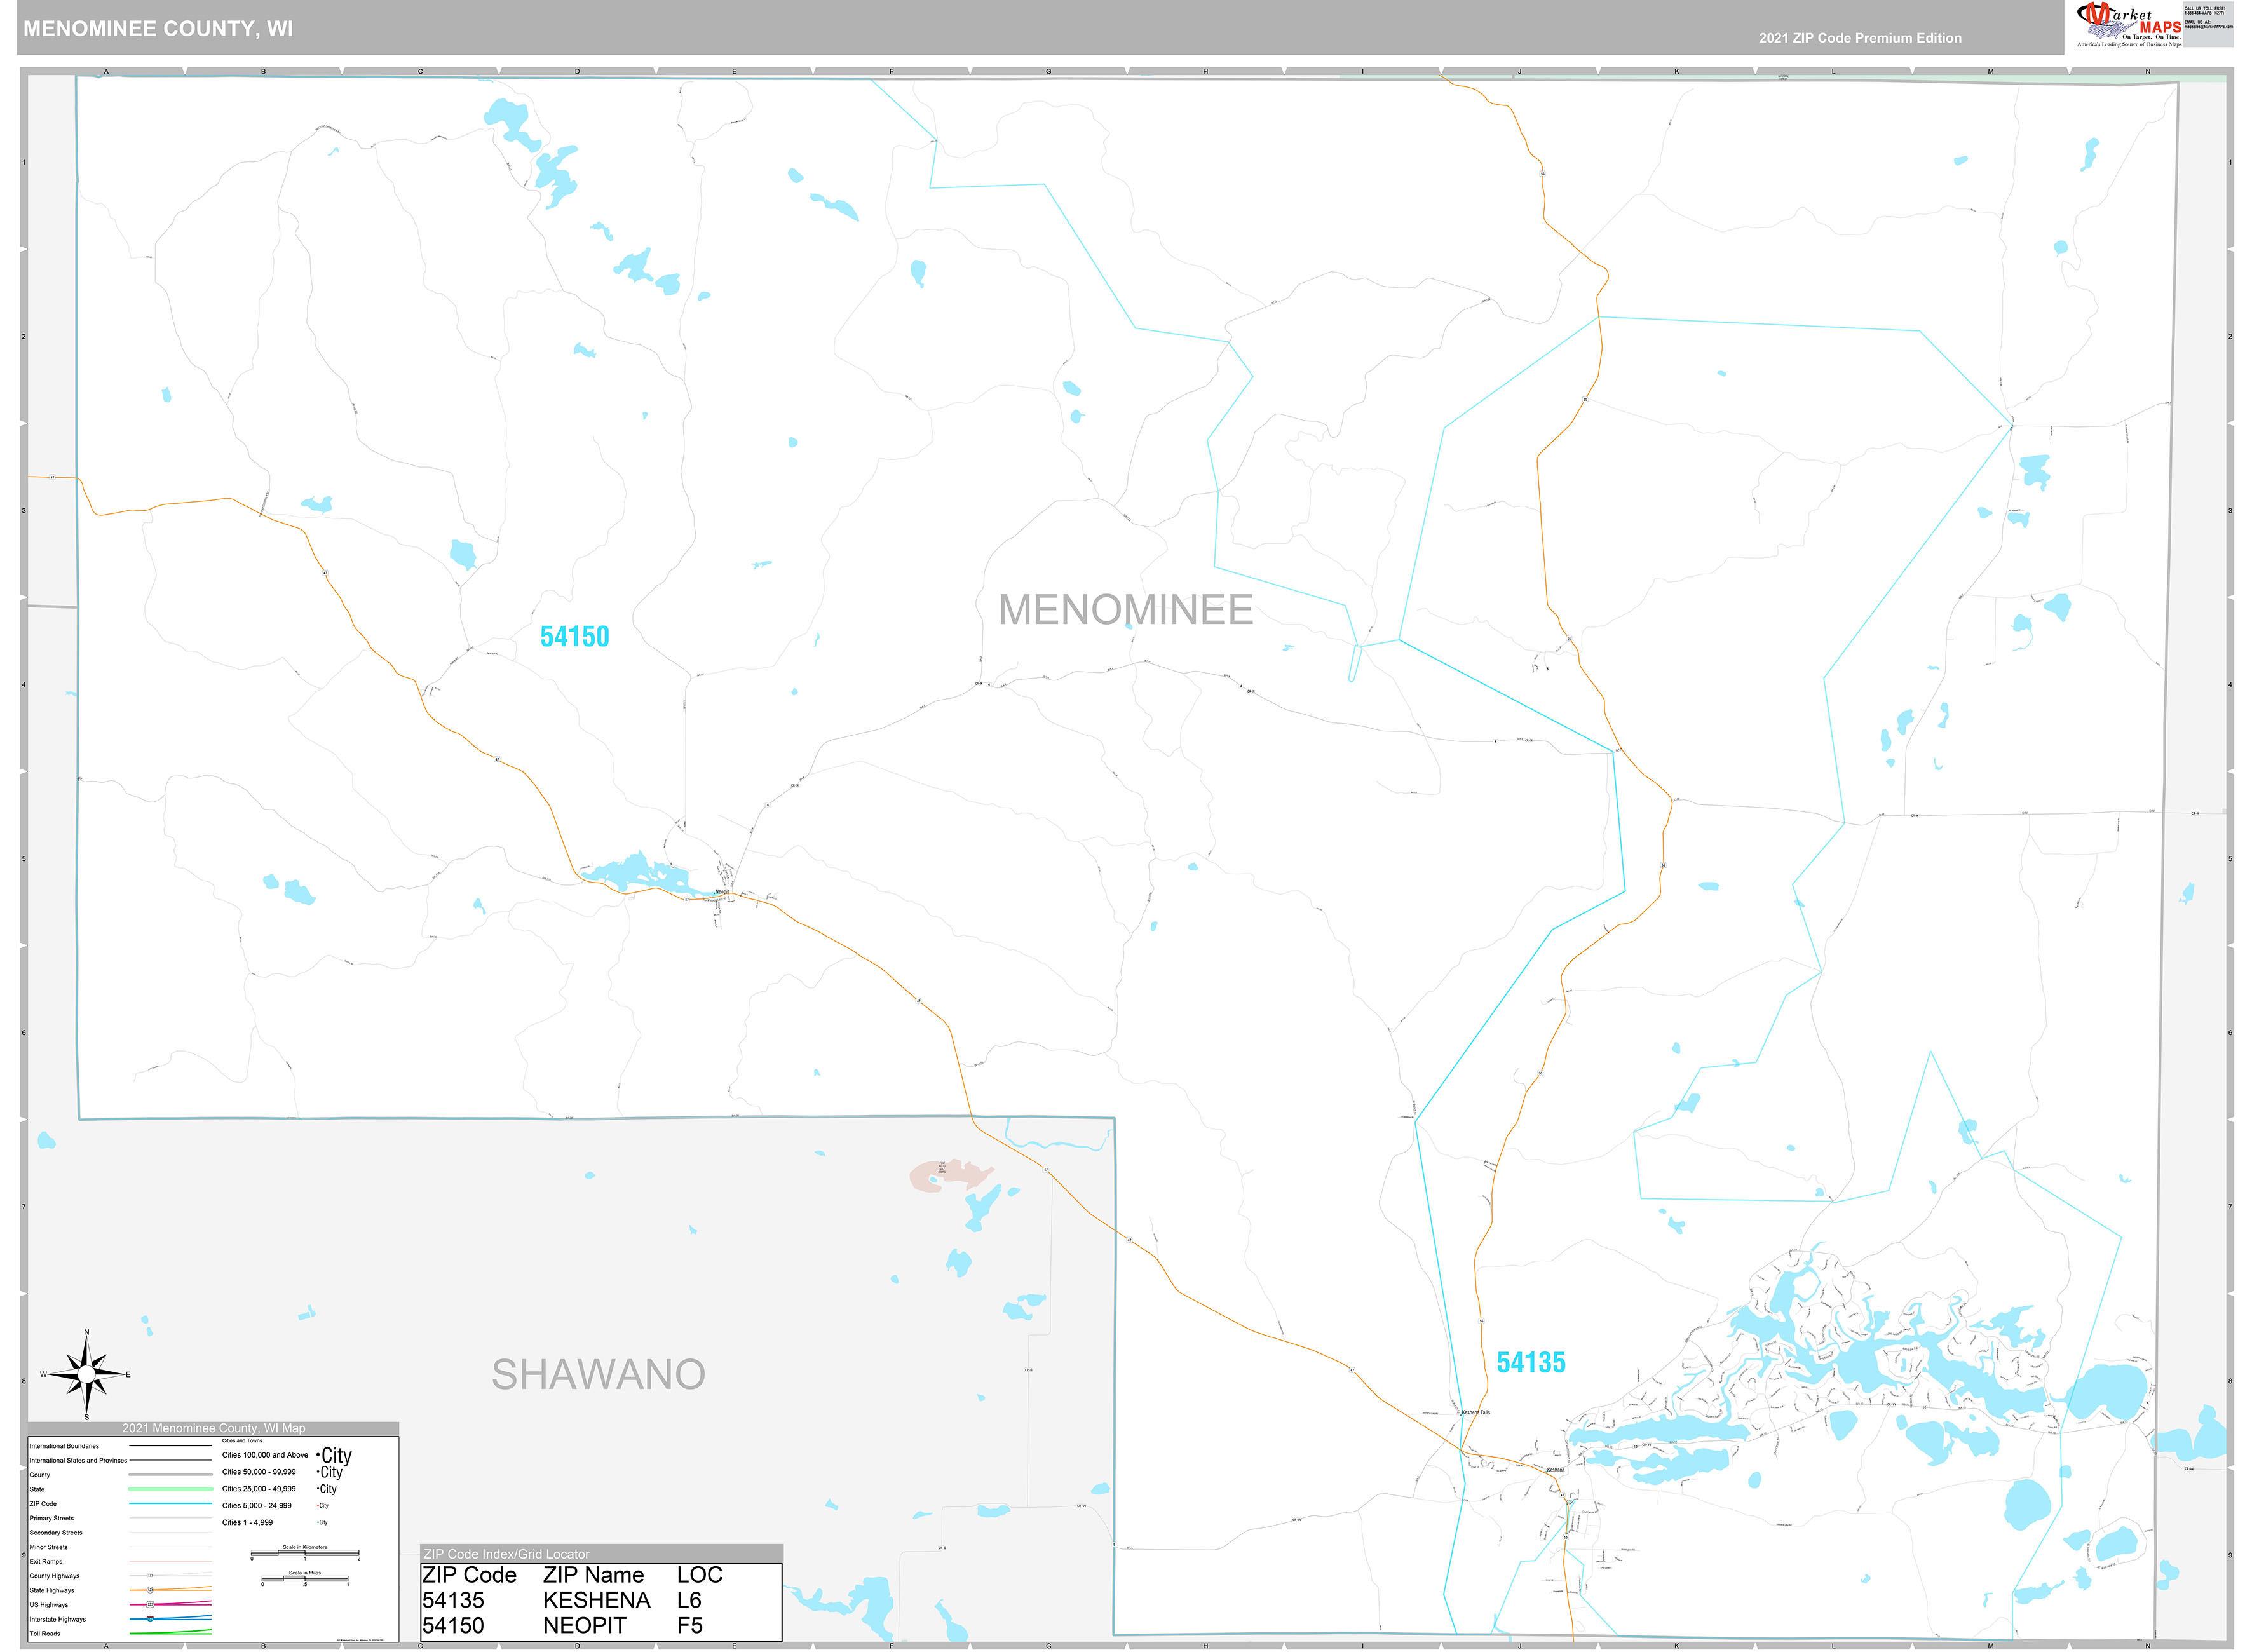
Task: Click the US Highways shield symbol
Action: pos(150,1605)
